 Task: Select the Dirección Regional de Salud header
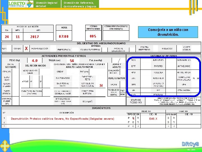47,5
